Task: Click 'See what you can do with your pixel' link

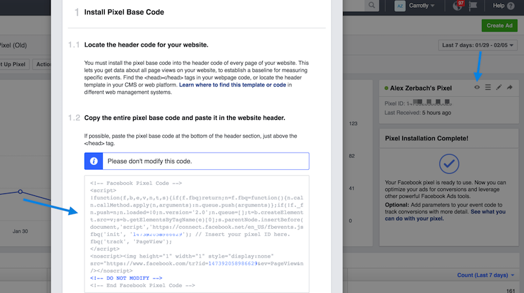Action: click(445, 215)
